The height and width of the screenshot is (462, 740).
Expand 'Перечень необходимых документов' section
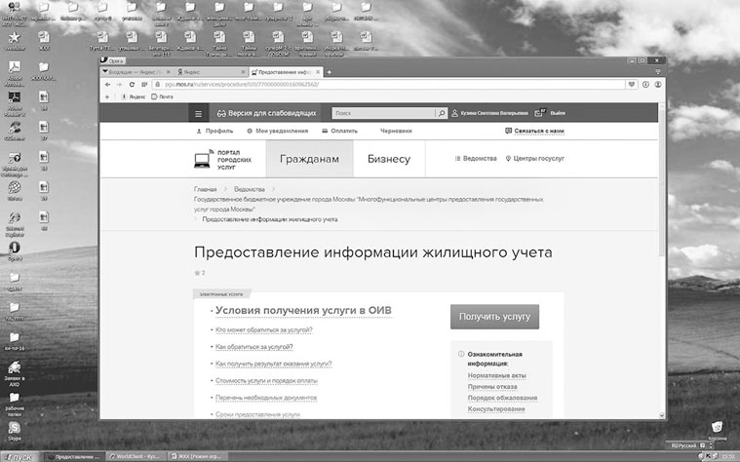click(x=266, y=397)
